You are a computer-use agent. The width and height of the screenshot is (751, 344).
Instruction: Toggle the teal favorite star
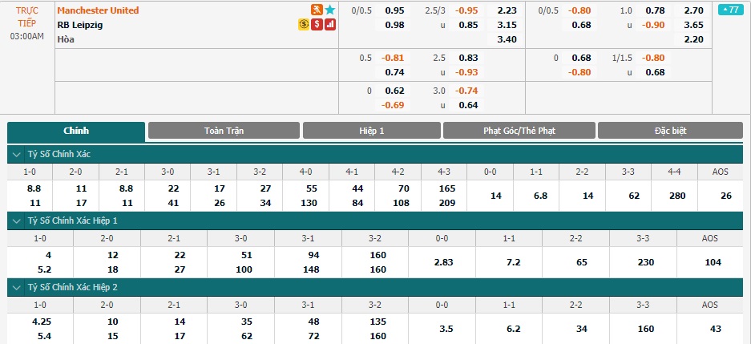pyautogui.click(x=330, y=10)
